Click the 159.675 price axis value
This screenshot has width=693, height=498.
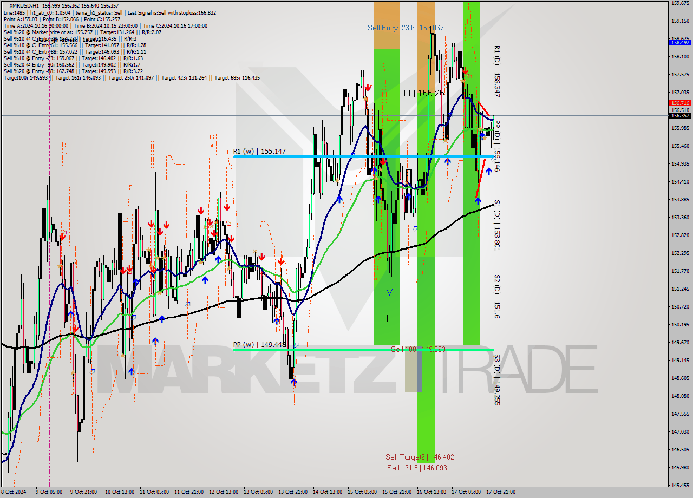click(680, 3)
